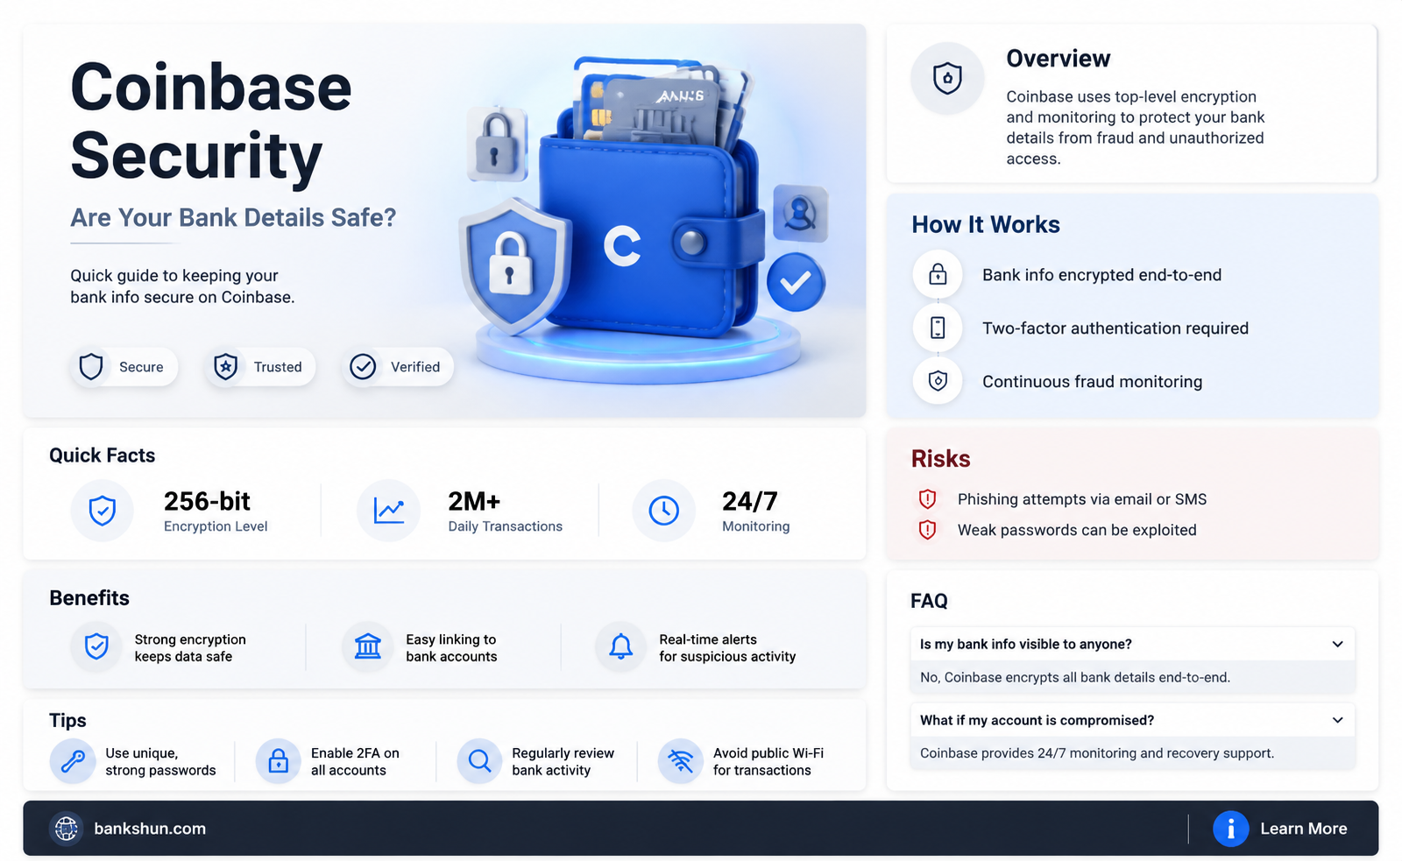The image size is (1402, 861).
Task: Click the warning shield beside Phishing attempts
Action: coord(927,499)
